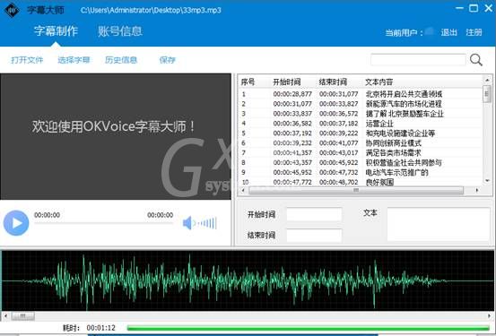The width and height of the screenshot is (496, 336).
Task: Select row 8 积极营造全社会共同参与
Action: [x=361, y=162]
